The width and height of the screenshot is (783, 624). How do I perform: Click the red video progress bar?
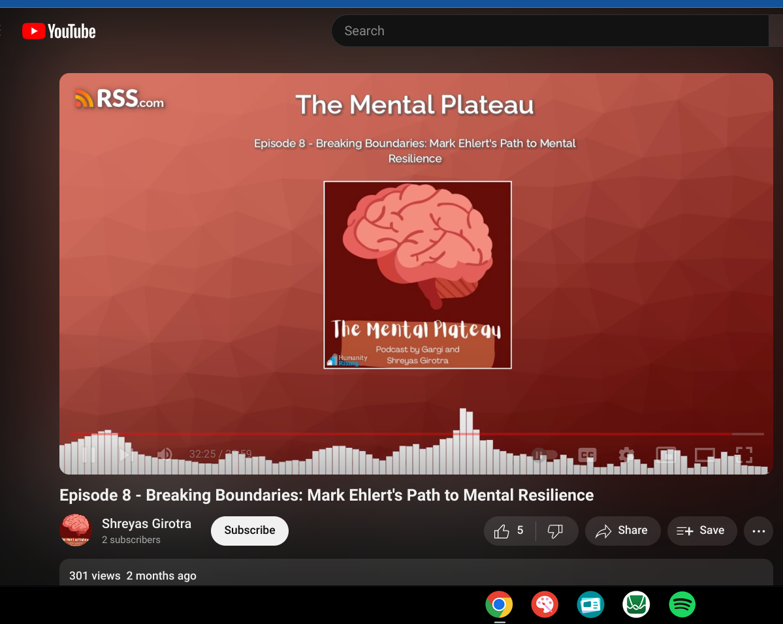click(x=392, y=433)
